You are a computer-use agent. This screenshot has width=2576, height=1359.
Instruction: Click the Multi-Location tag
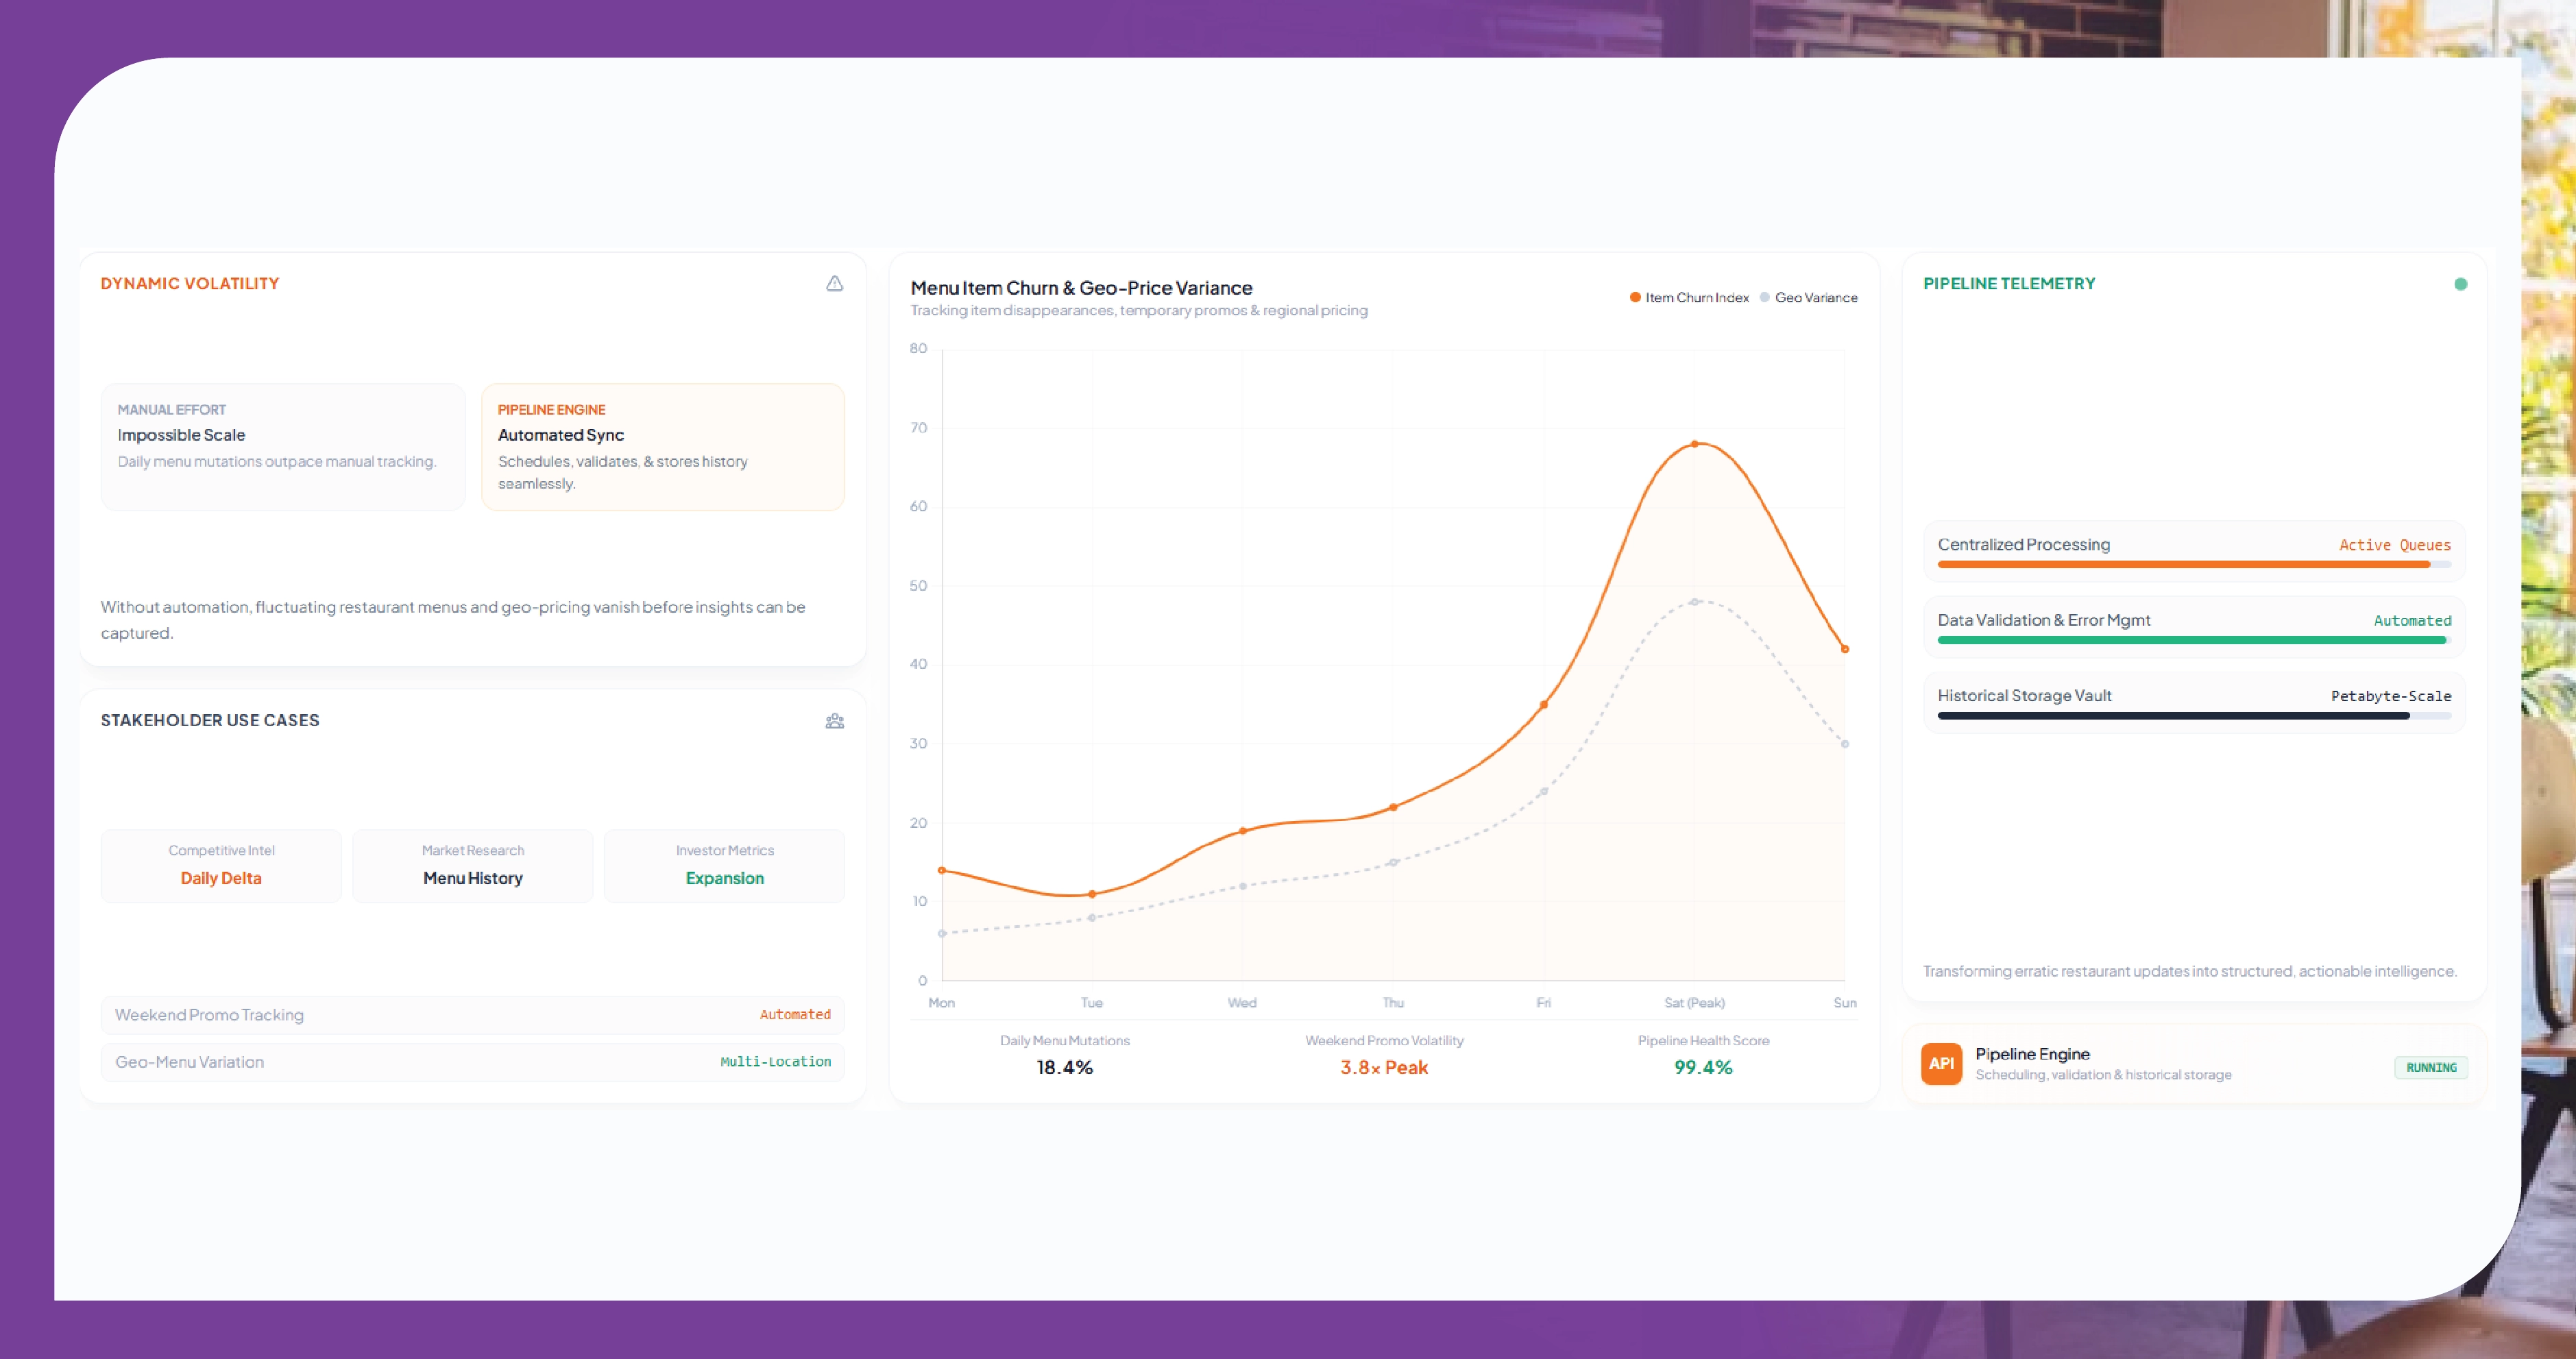[x=776, y=1062]
